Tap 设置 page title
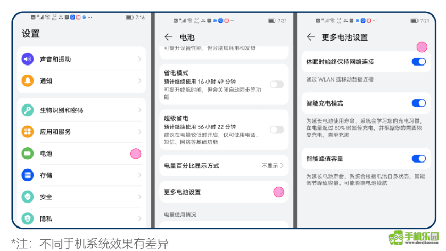The height and width of the screenshot is (251, 446). (31, 34)
